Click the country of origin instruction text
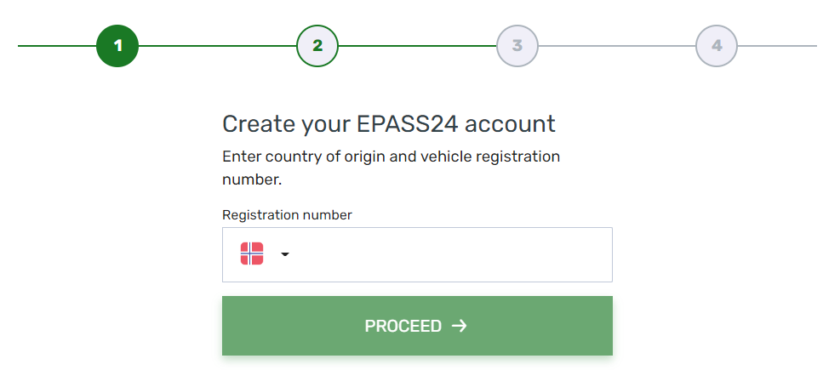The width and height of the screenshot is (823, 370). pyautogui.click(x=391, y=168)
